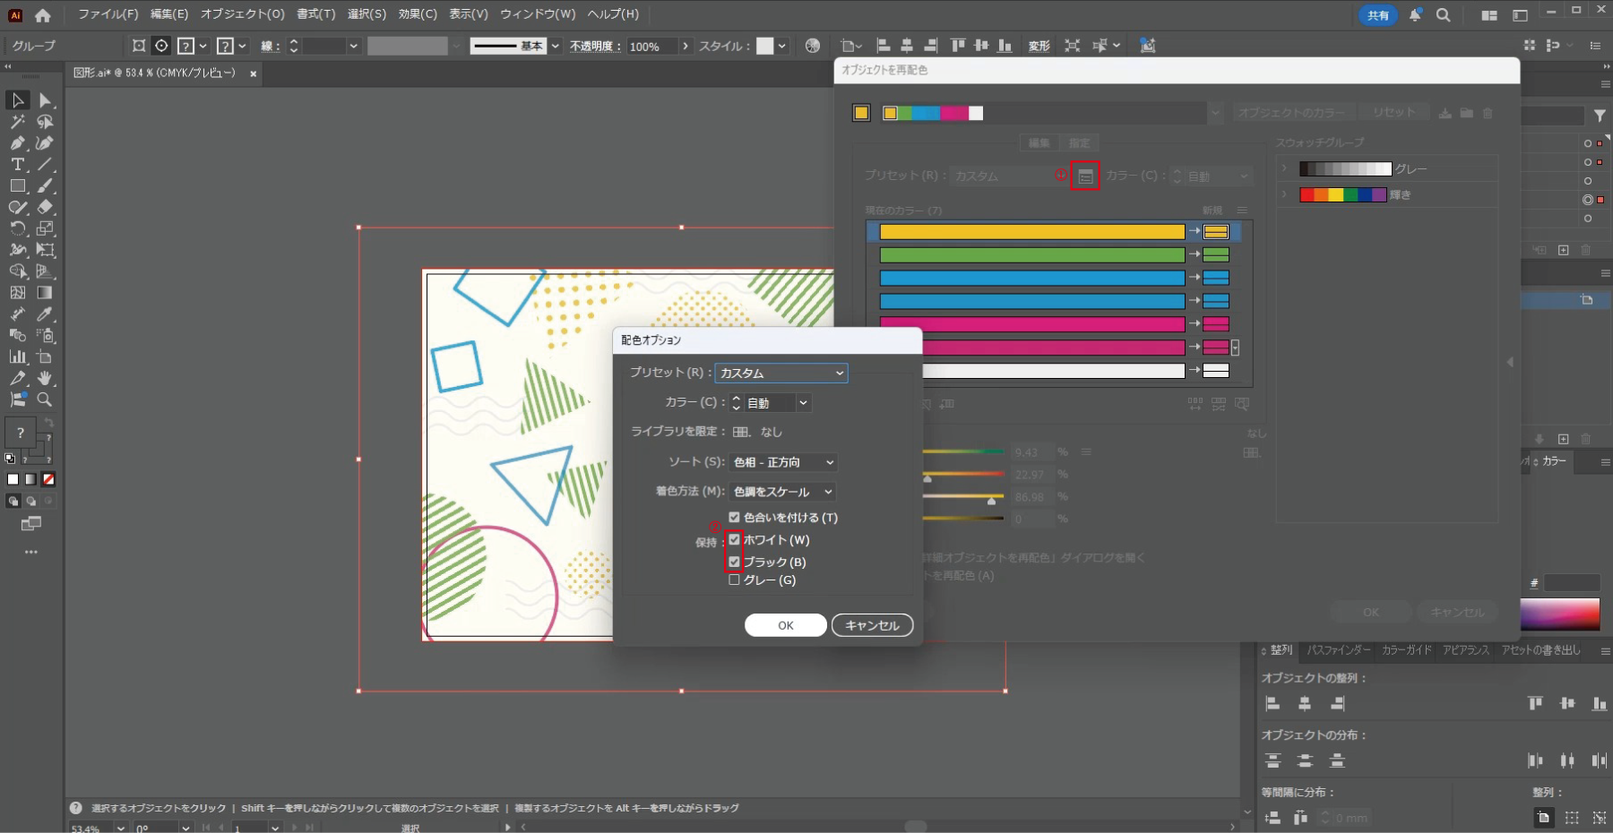Select the Eraser tool
Image resolution: width=1613 pixels, height=833 pixels.
[45, 207]
